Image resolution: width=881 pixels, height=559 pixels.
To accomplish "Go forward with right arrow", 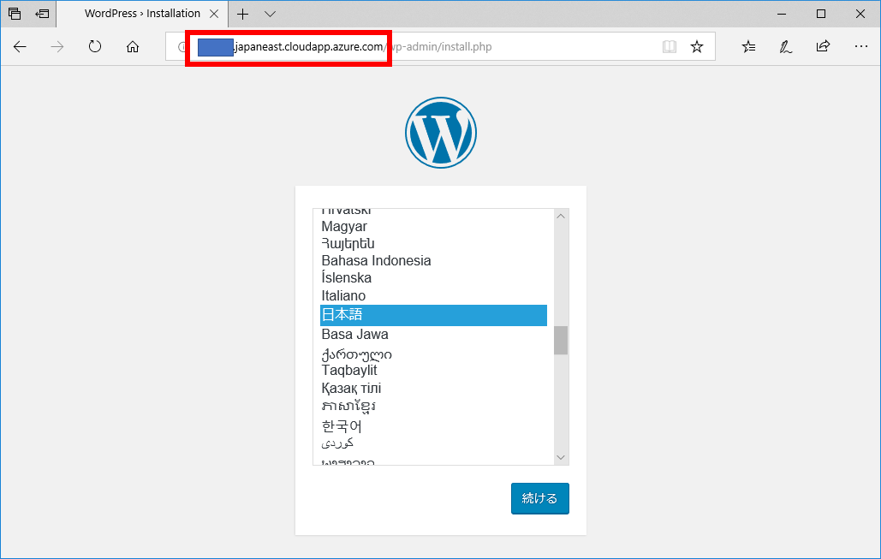I will click(57, 46).
